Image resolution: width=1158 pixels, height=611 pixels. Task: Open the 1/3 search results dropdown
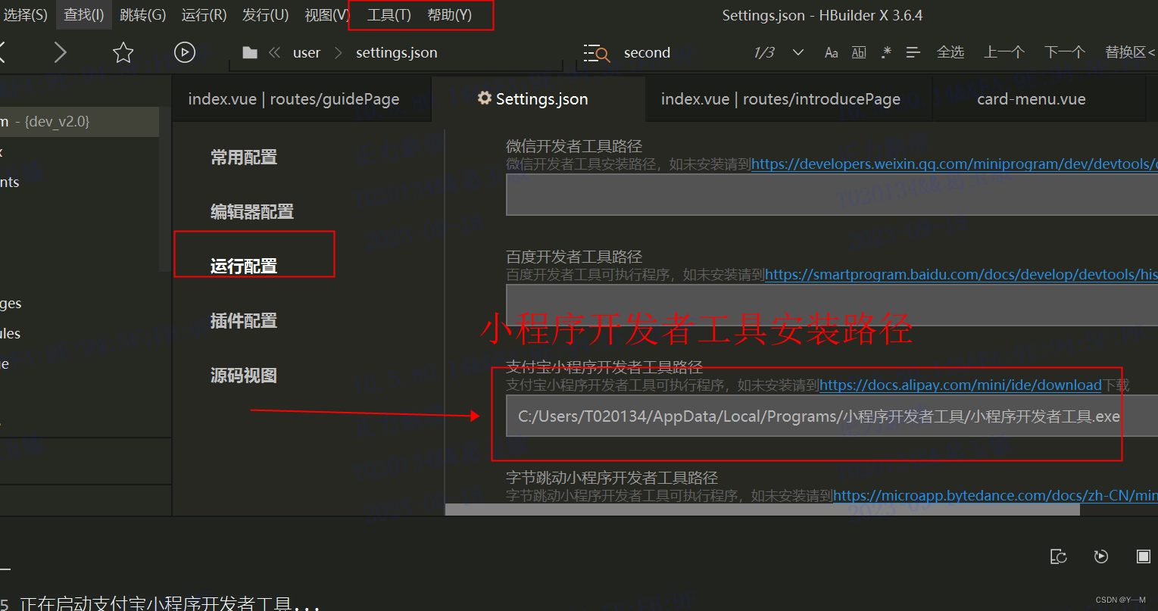[797, 51]
